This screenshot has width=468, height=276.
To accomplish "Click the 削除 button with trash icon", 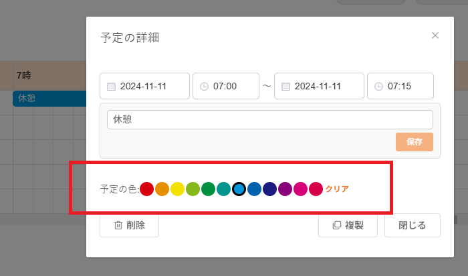I will 129,225.
